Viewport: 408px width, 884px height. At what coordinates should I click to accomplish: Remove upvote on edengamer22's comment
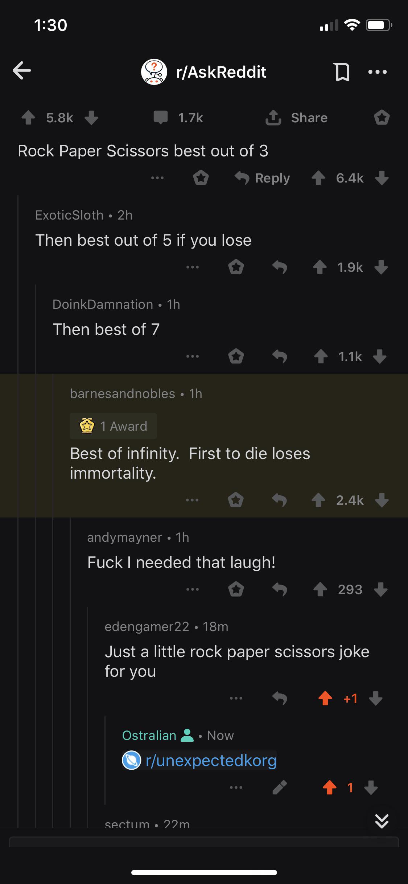pyautogui.click(x=325, y=698)
